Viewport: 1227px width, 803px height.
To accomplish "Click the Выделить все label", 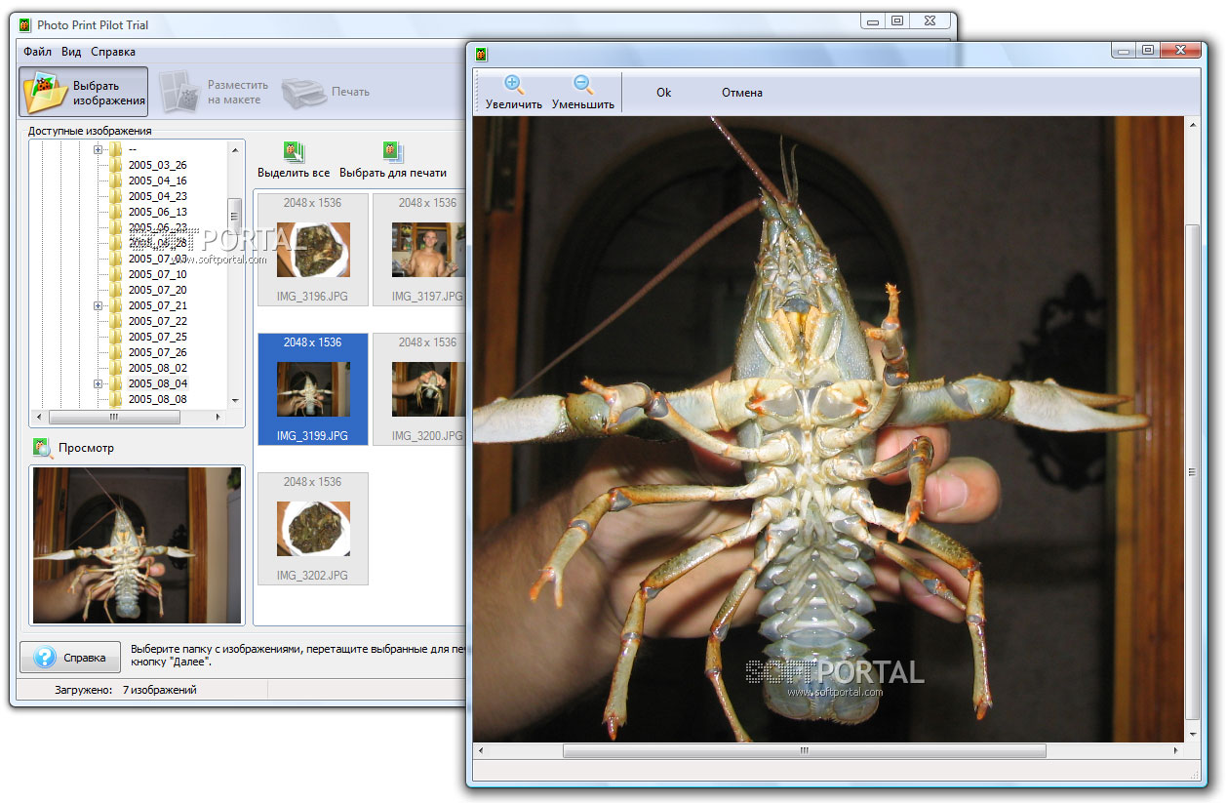I will point(294,173).
